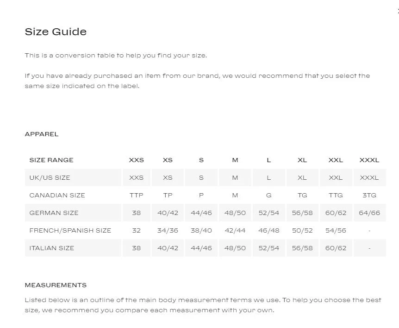The image size is (399, 328).
Task: Click the conversion table intro sentence
Action: tap(116, 55)
